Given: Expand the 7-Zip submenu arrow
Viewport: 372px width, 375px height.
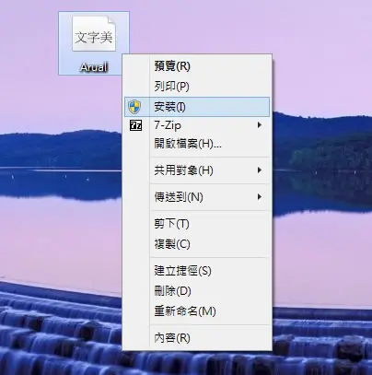Looking at the screenshot, I should click(260, 125).
